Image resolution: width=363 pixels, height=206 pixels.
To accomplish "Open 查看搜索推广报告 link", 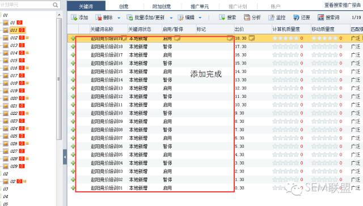I will (343, 5).
